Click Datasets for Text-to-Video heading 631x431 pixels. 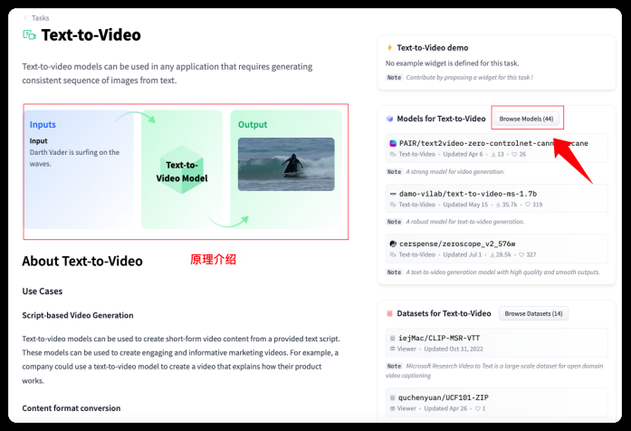(x=444, y=313)
